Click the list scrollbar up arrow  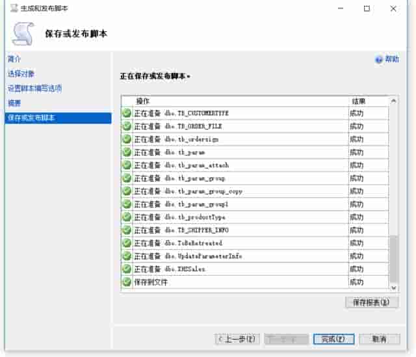coord(393,101)
